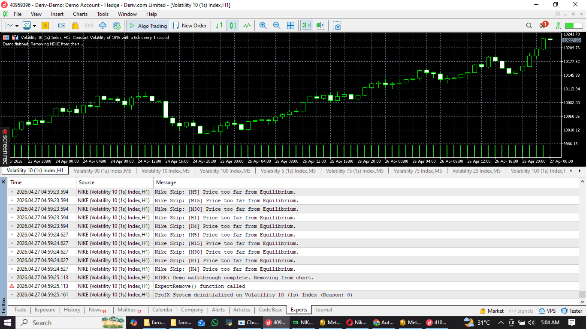Viewport: 586px width, 329px height.
Task: Open the account profile icon with notification badge
Action: pos(543,25)
